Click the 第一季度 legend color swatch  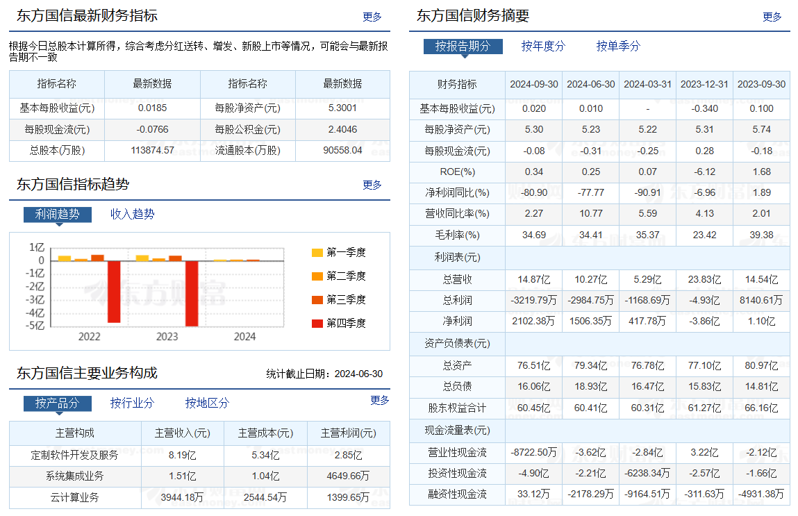317,253
